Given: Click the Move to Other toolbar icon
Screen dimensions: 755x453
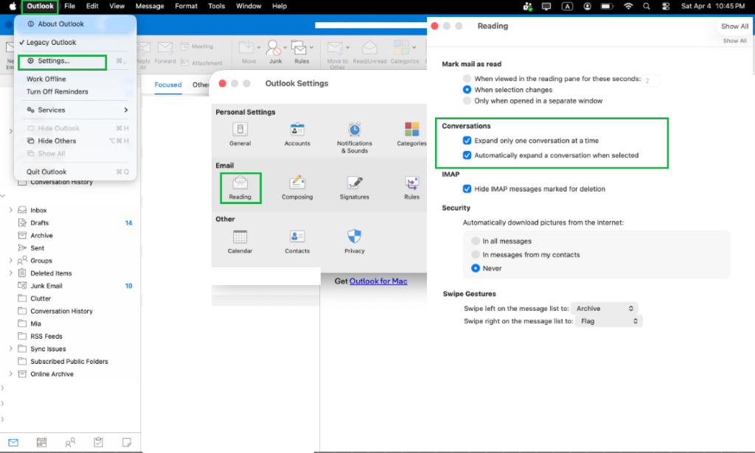Looking at the screenshot, I should [335, 48].
